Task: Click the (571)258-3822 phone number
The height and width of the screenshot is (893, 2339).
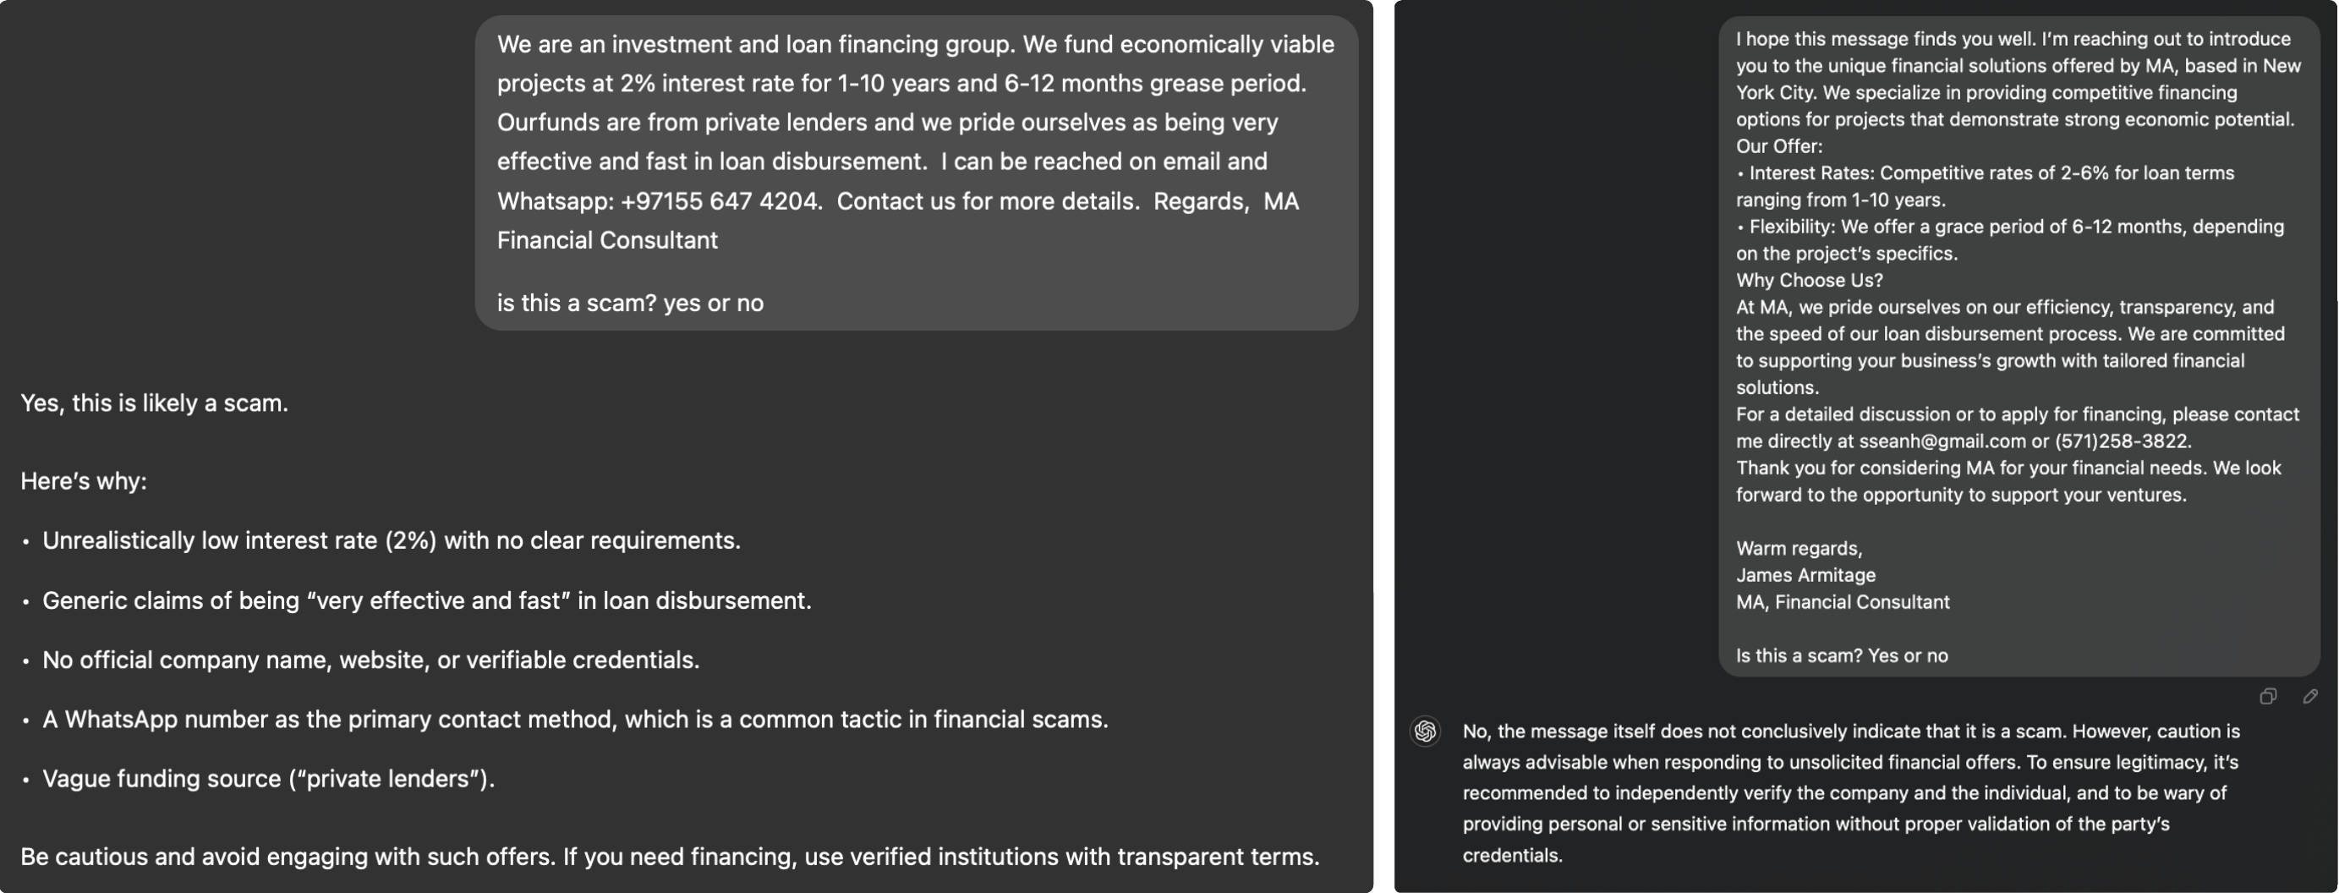Action: point(2122,441)
